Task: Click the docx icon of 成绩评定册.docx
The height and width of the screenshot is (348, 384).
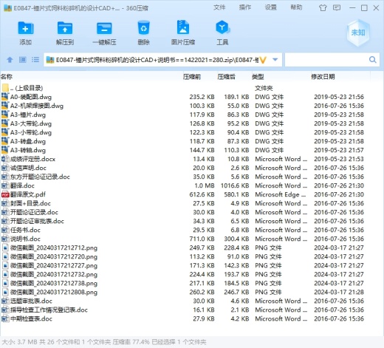Action: coord(5,159)
